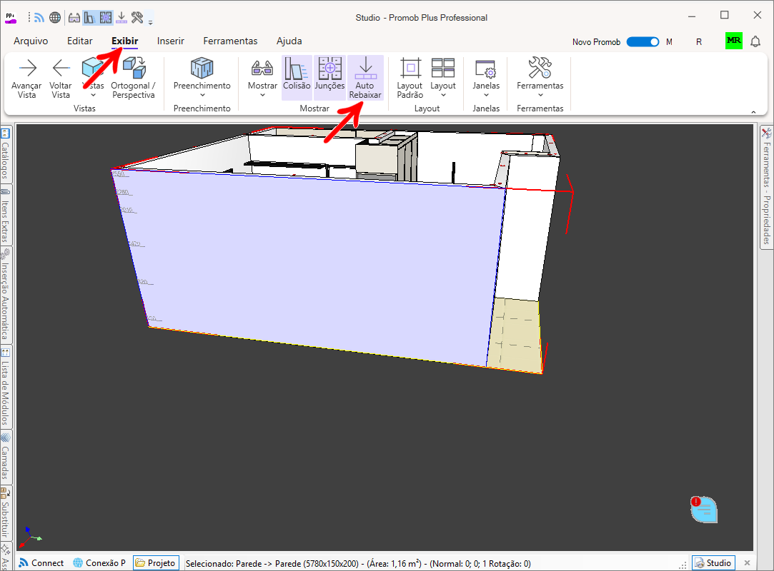
Task: Click the globe icon in quick access toolbar
Action: pos(55,18)
